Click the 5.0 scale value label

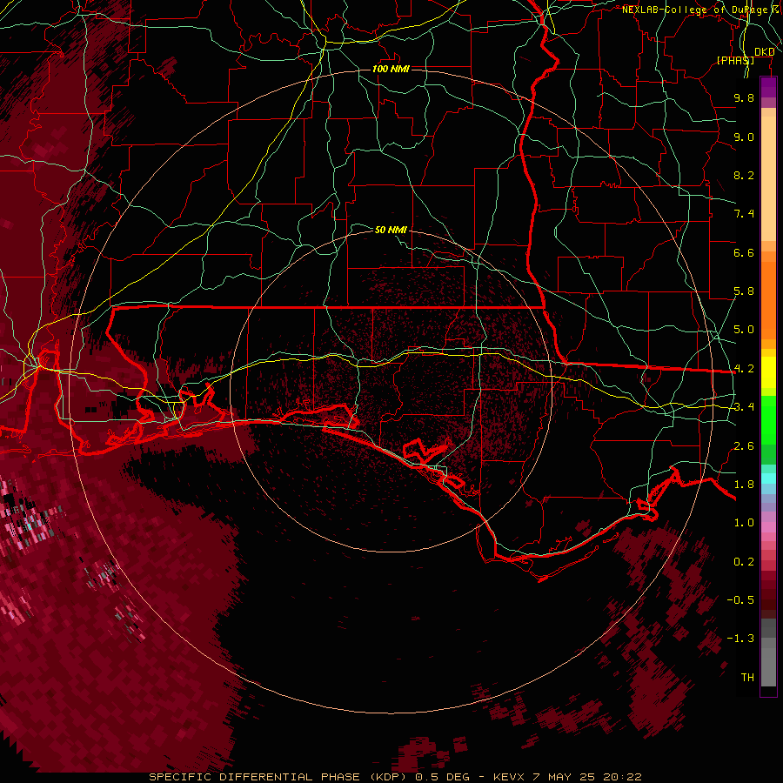click(744, 330)
